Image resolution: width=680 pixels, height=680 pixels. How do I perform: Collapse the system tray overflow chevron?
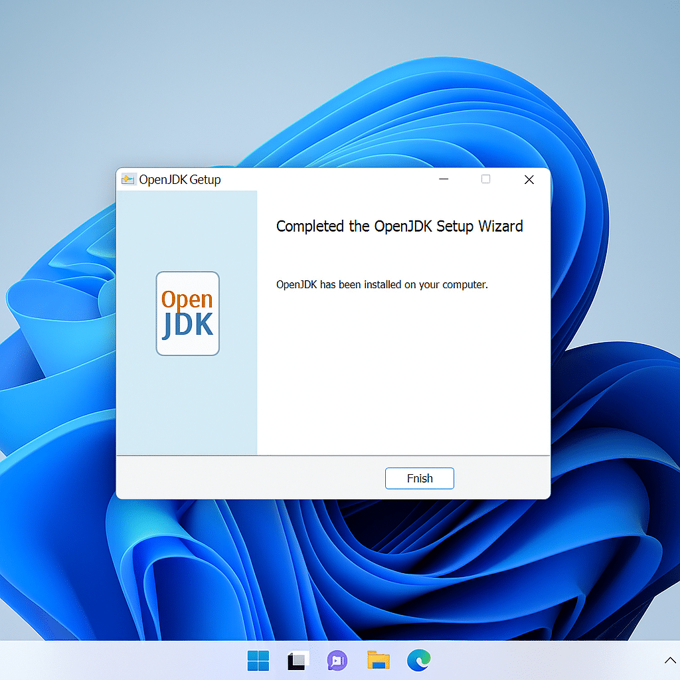pos(670,660)
